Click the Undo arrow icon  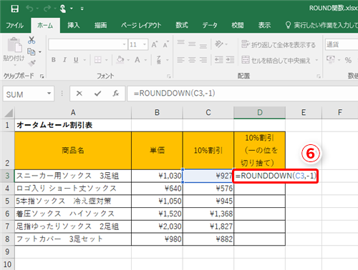click(30, 9)
